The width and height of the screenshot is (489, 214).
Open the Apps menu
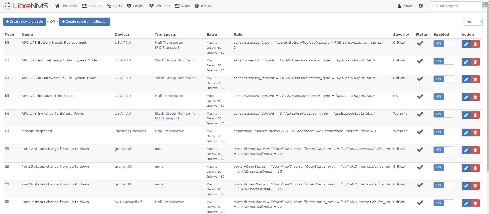pos(182,6)
